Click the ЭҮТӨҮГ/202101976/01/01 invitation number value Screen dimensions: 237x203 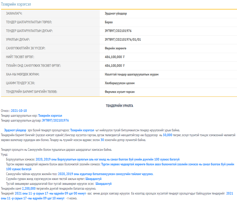[x=123, y=40]
